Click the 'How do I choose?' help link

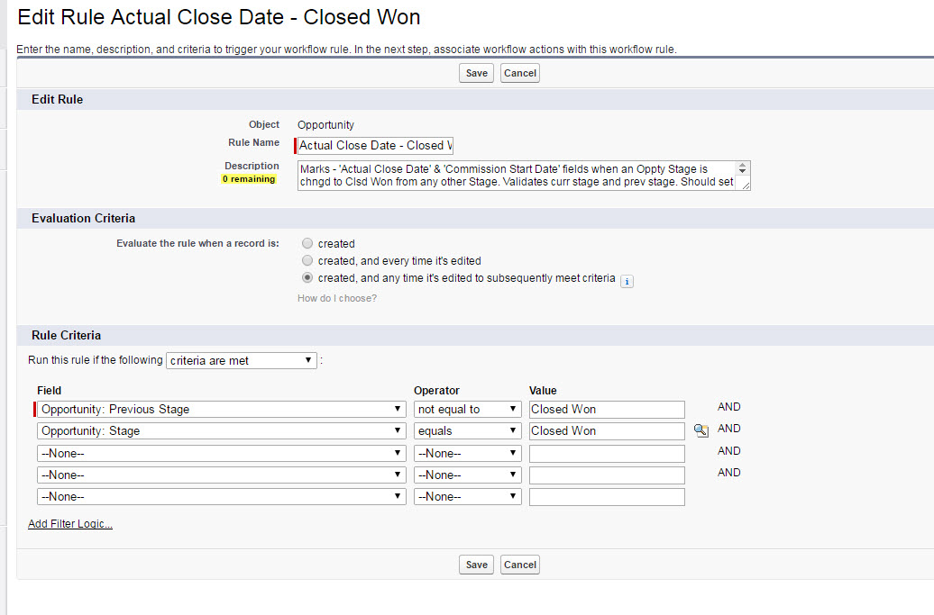coord(337,298)
